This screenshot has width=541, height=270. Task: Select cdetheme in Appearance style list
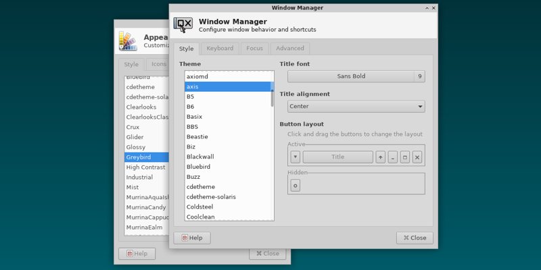(x=147, y=87)
